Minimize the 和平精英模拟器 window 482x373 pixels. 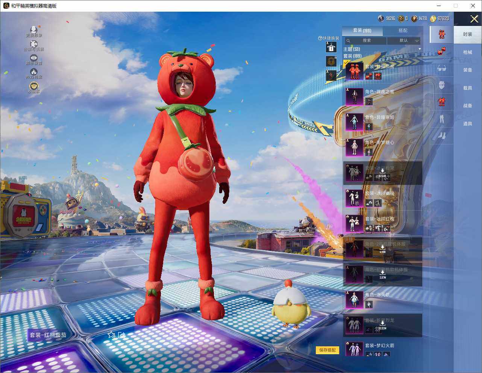coord(439,6)
